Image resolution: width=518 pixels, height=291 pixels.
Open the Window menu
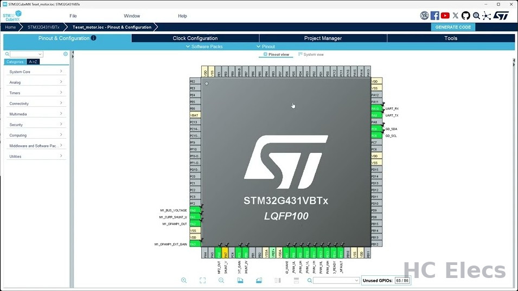[x=132, y=16]
